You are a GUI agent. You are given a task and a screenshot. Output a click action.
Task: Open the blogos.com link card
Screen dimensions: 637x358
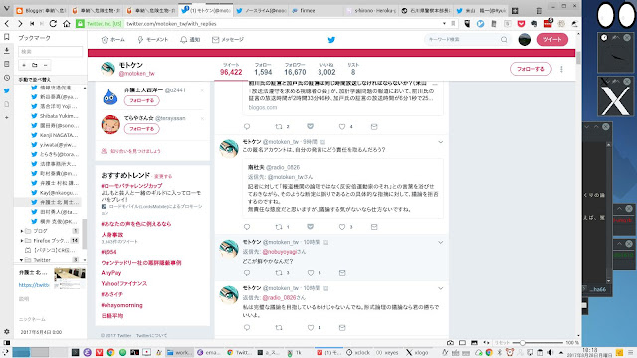coord(343,97)
